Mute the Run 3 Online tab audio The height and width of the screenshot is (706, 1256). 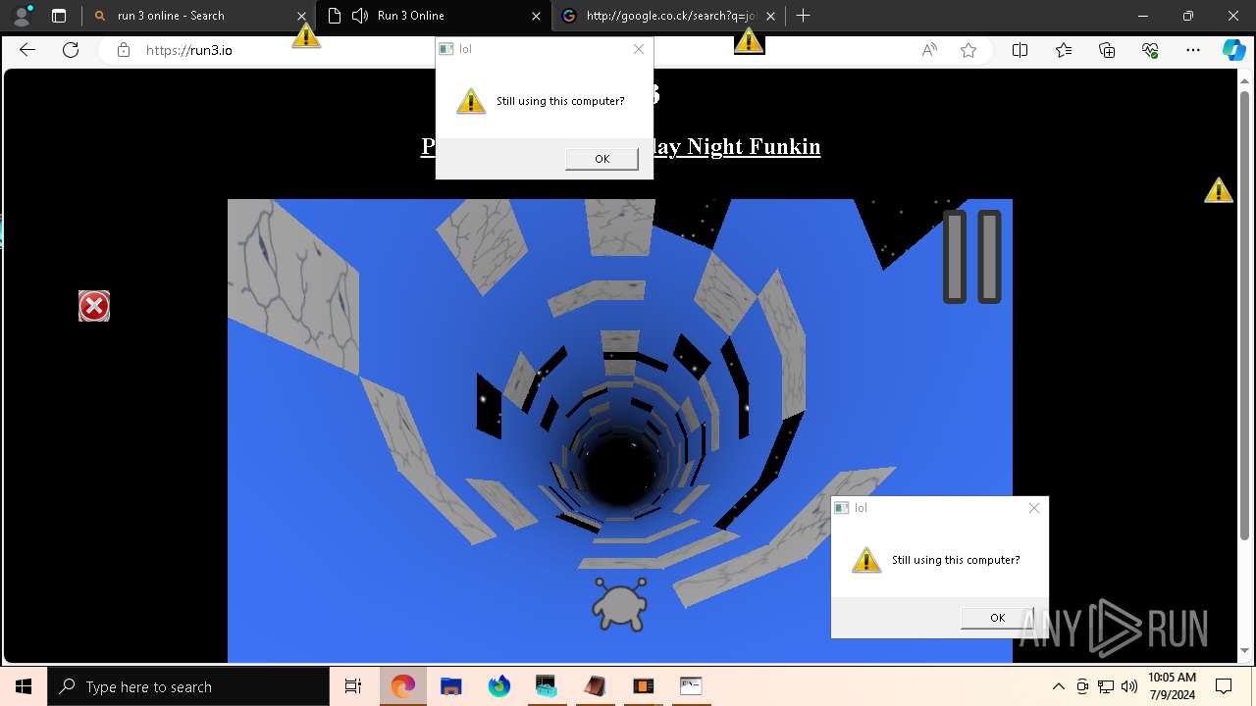[x=360, y=16]
